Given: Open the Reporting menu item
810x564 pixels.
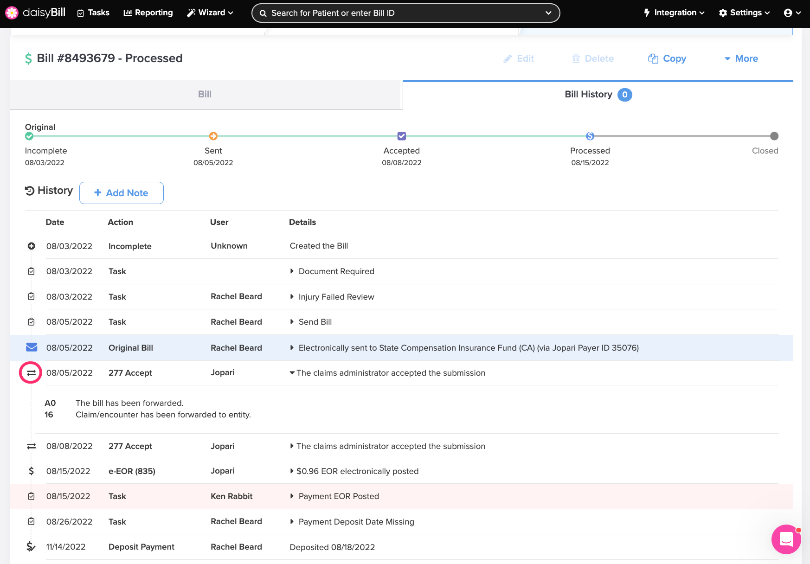Looking at the screenshot, I should click(x=148, y=13).
